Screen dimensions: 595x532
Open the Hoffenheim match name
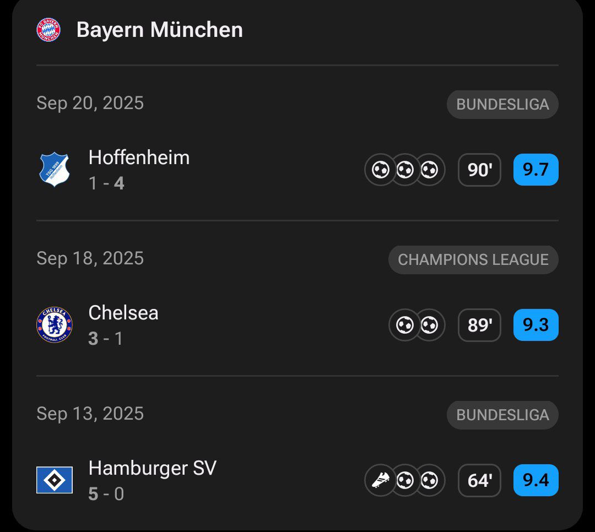point(139,158)
